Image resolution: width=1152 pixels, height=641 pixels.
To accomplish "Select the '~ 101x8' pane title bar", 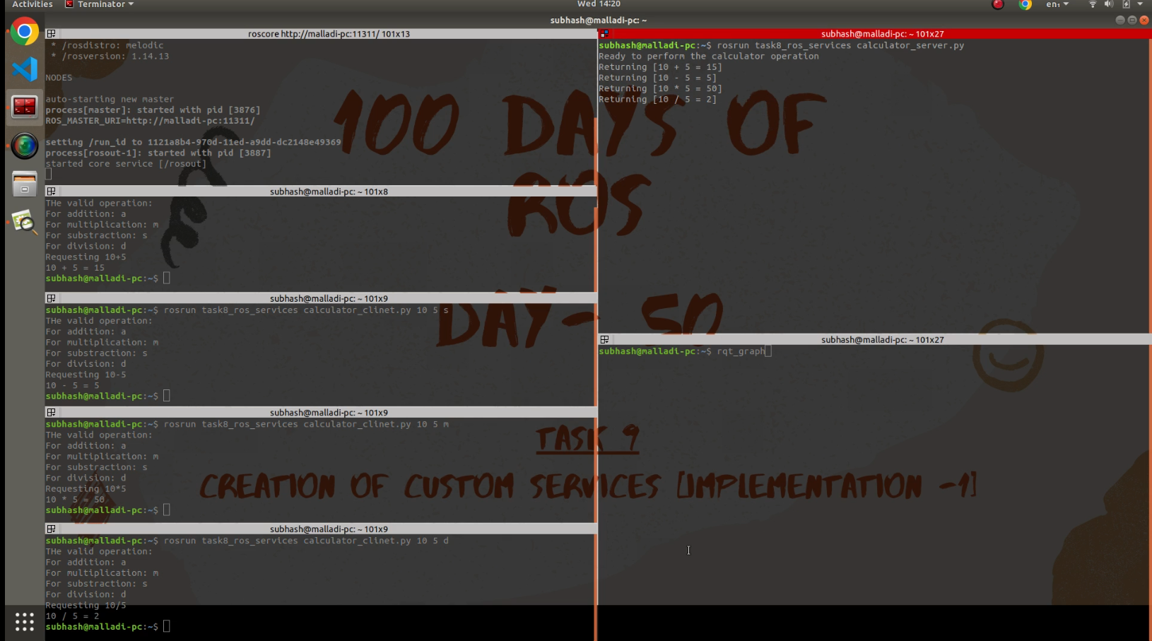I will tap(321, 192).
